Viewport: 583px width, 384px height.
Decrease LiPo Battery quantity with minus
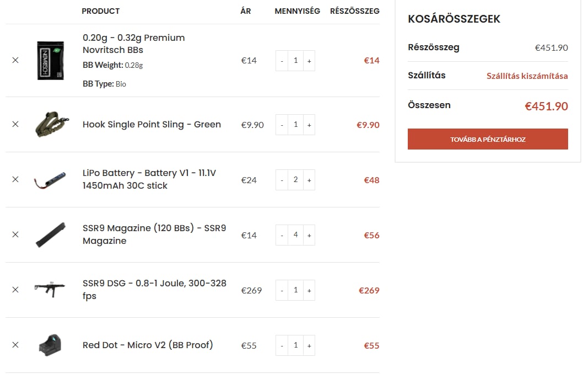pos(282,180)
